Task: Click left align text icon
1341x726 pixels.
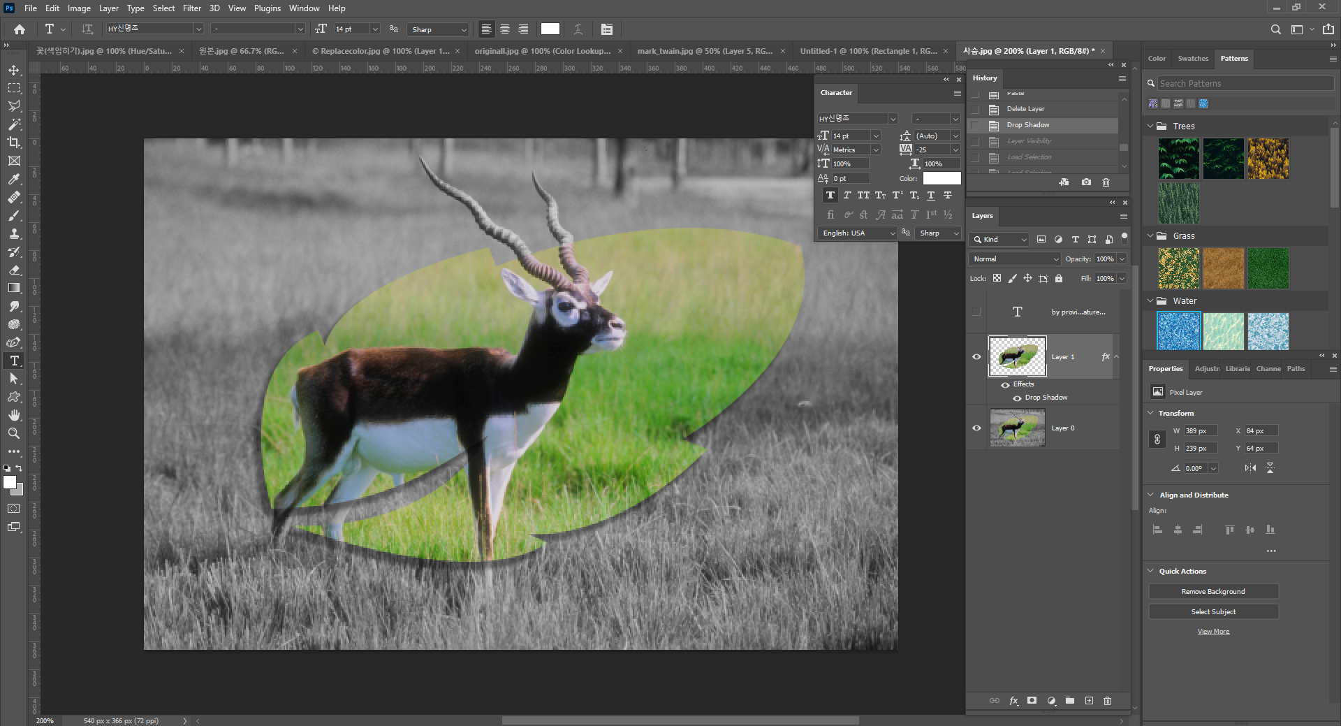Action: coord(487,29)
